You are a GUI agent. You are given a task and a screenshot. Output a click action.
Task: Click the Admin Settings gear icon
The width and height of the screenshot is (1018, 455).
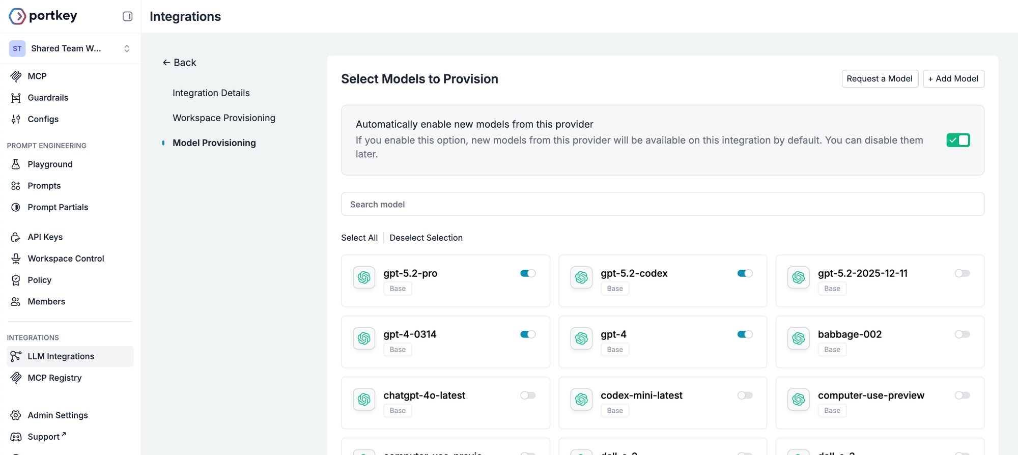point(16,415)
